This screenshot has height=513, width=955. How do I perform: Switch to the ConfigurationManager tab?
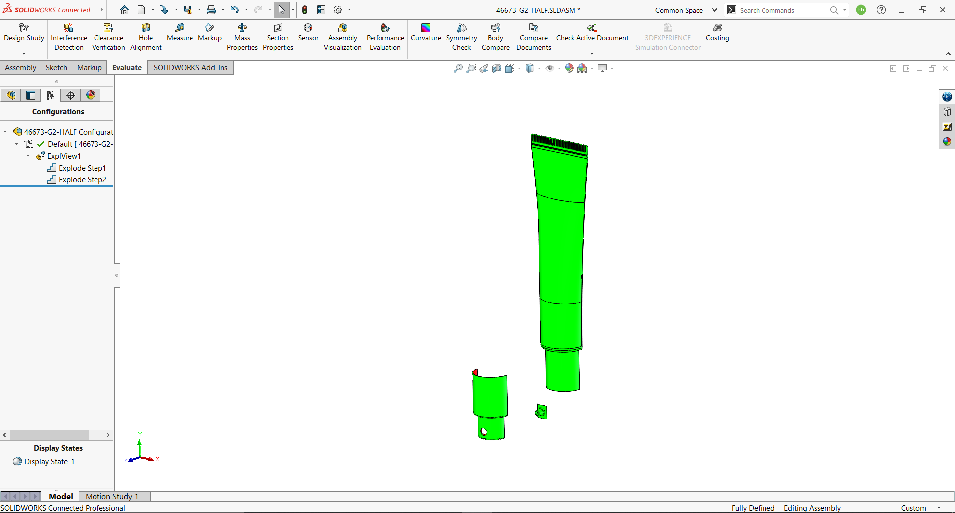[x=50, y=95]
